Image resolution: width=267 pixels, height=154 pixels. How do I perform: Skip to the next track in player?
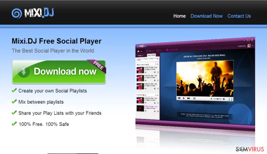[188, 98]
